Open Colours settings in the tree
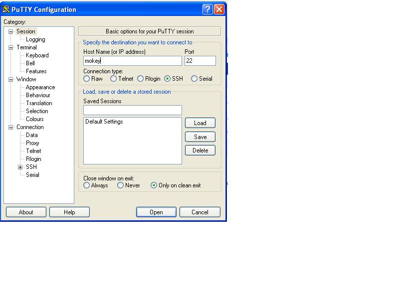 pyautogui.click(x=34, y=119)
